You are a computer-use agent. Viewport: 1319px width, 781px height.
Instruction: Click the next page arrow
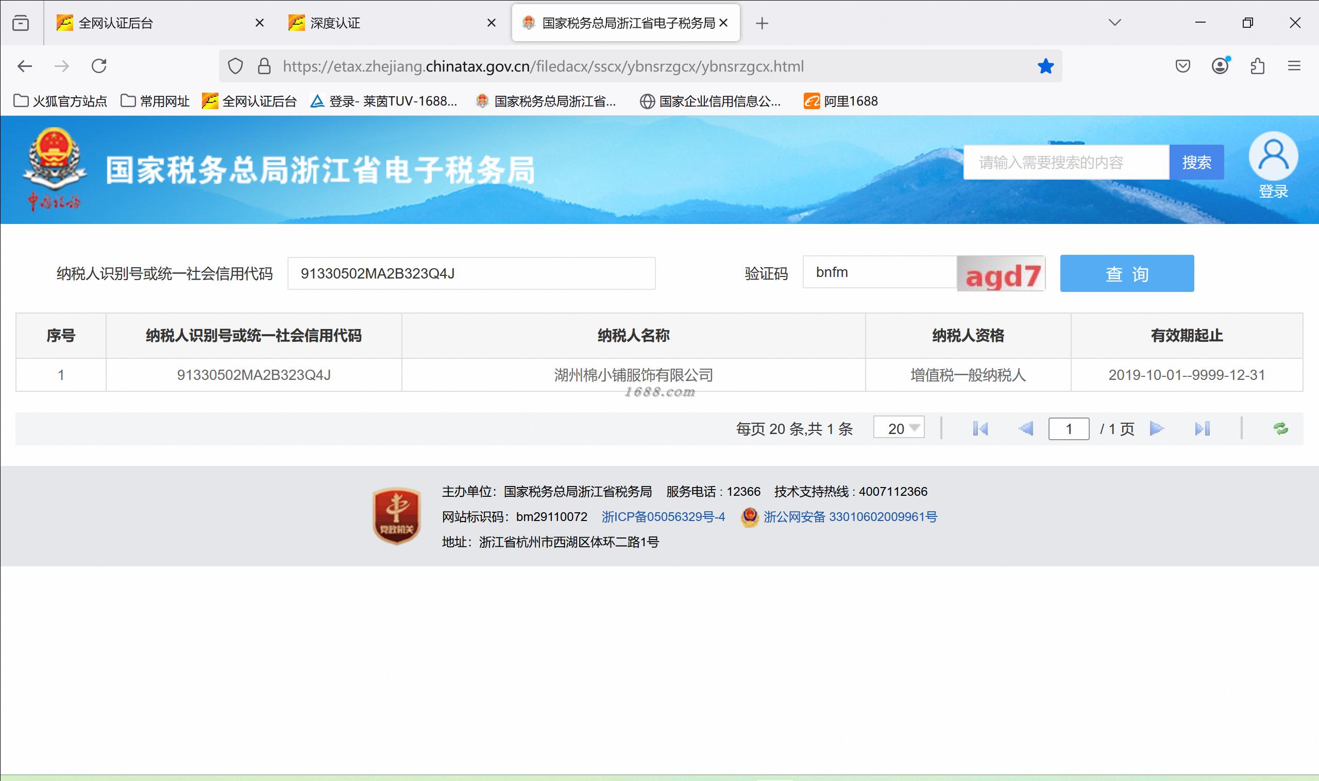point(1156,429)
